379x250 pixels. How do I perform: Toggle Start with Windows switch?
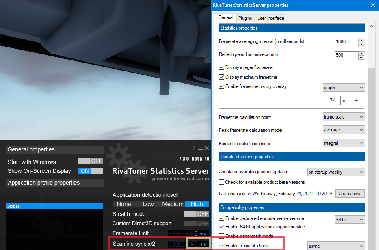click(x=91, y=161)
